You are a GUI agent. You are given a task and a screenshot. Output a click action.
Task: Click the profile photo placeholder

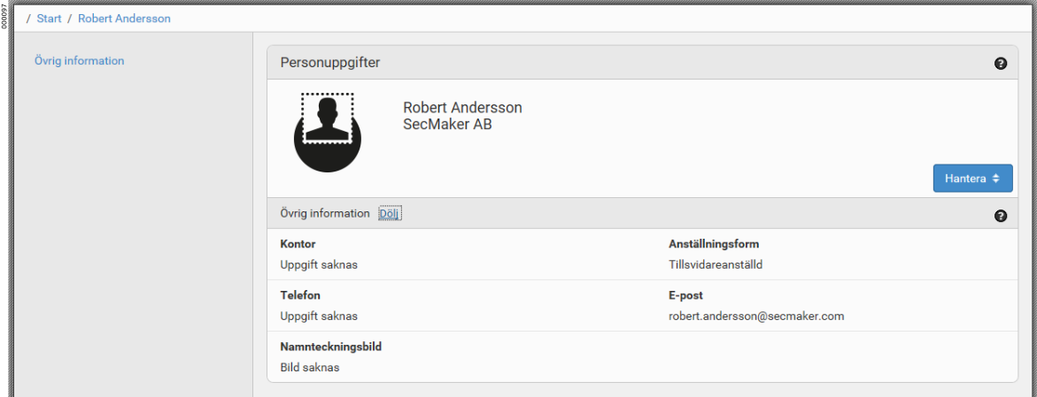click(x=328, y=133)
